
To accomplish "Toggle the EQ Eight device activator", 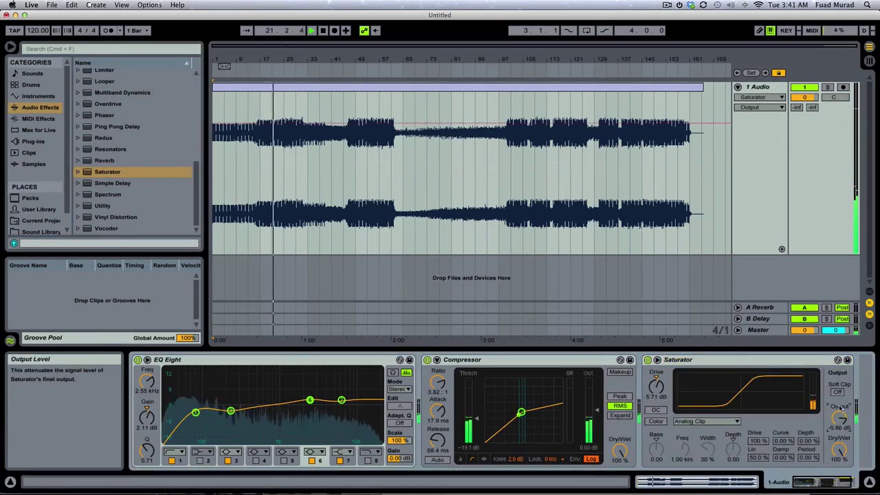I will click(x=137, y=360).
